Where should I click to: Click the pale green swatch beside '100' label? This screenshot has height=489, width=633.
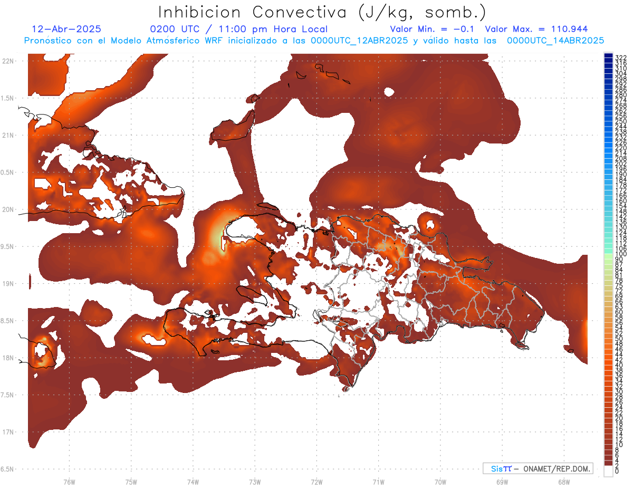coord(609,255)
